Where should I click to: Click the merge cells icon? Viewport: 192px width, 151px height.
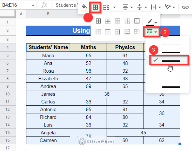tap(107, 7)
